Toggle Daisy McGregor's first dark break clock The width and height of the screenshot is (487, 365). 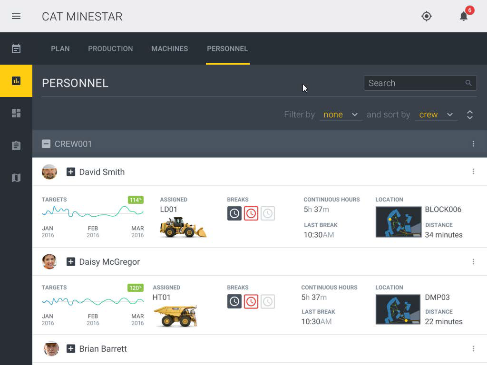coord(234,301)
